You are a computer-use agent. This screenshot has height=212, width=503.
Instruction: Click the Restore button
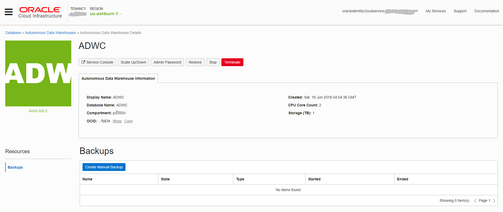click(x=195, y=62)
